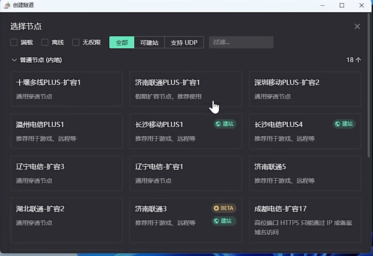Minimize the 创建隧道 window

[322, 6]
